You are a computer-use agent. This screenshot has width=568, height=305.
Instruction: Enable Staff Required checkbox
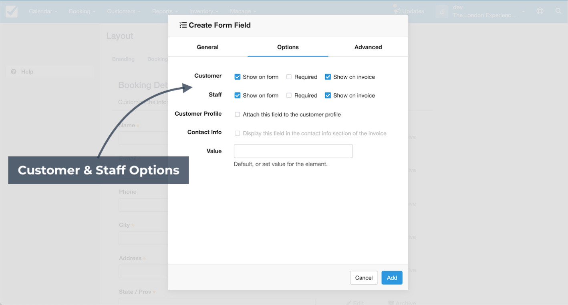point(289,95)
